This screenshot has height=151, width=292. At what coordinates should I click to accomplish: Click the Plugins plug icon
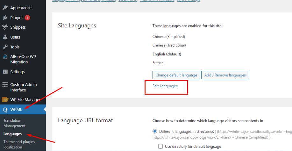click(5, 18)
